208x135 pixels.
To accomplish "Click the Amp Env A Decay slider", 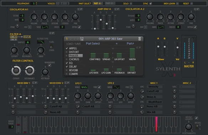I will (x=101, y=20).
